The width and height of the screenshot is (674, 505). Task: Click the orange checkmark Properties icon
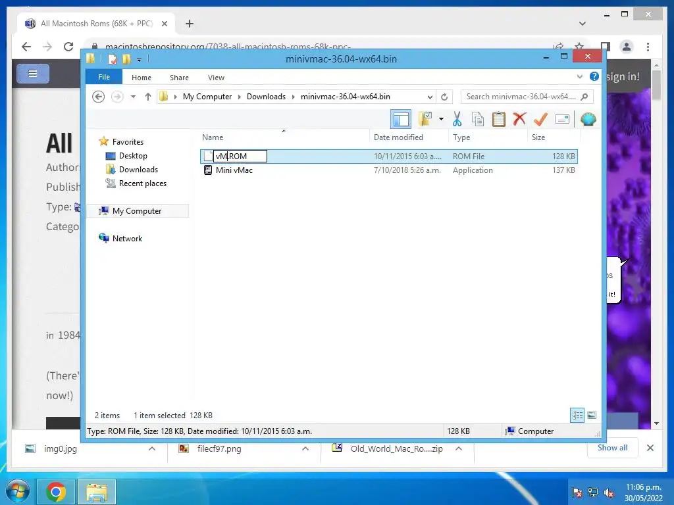[x=540, y=119]
